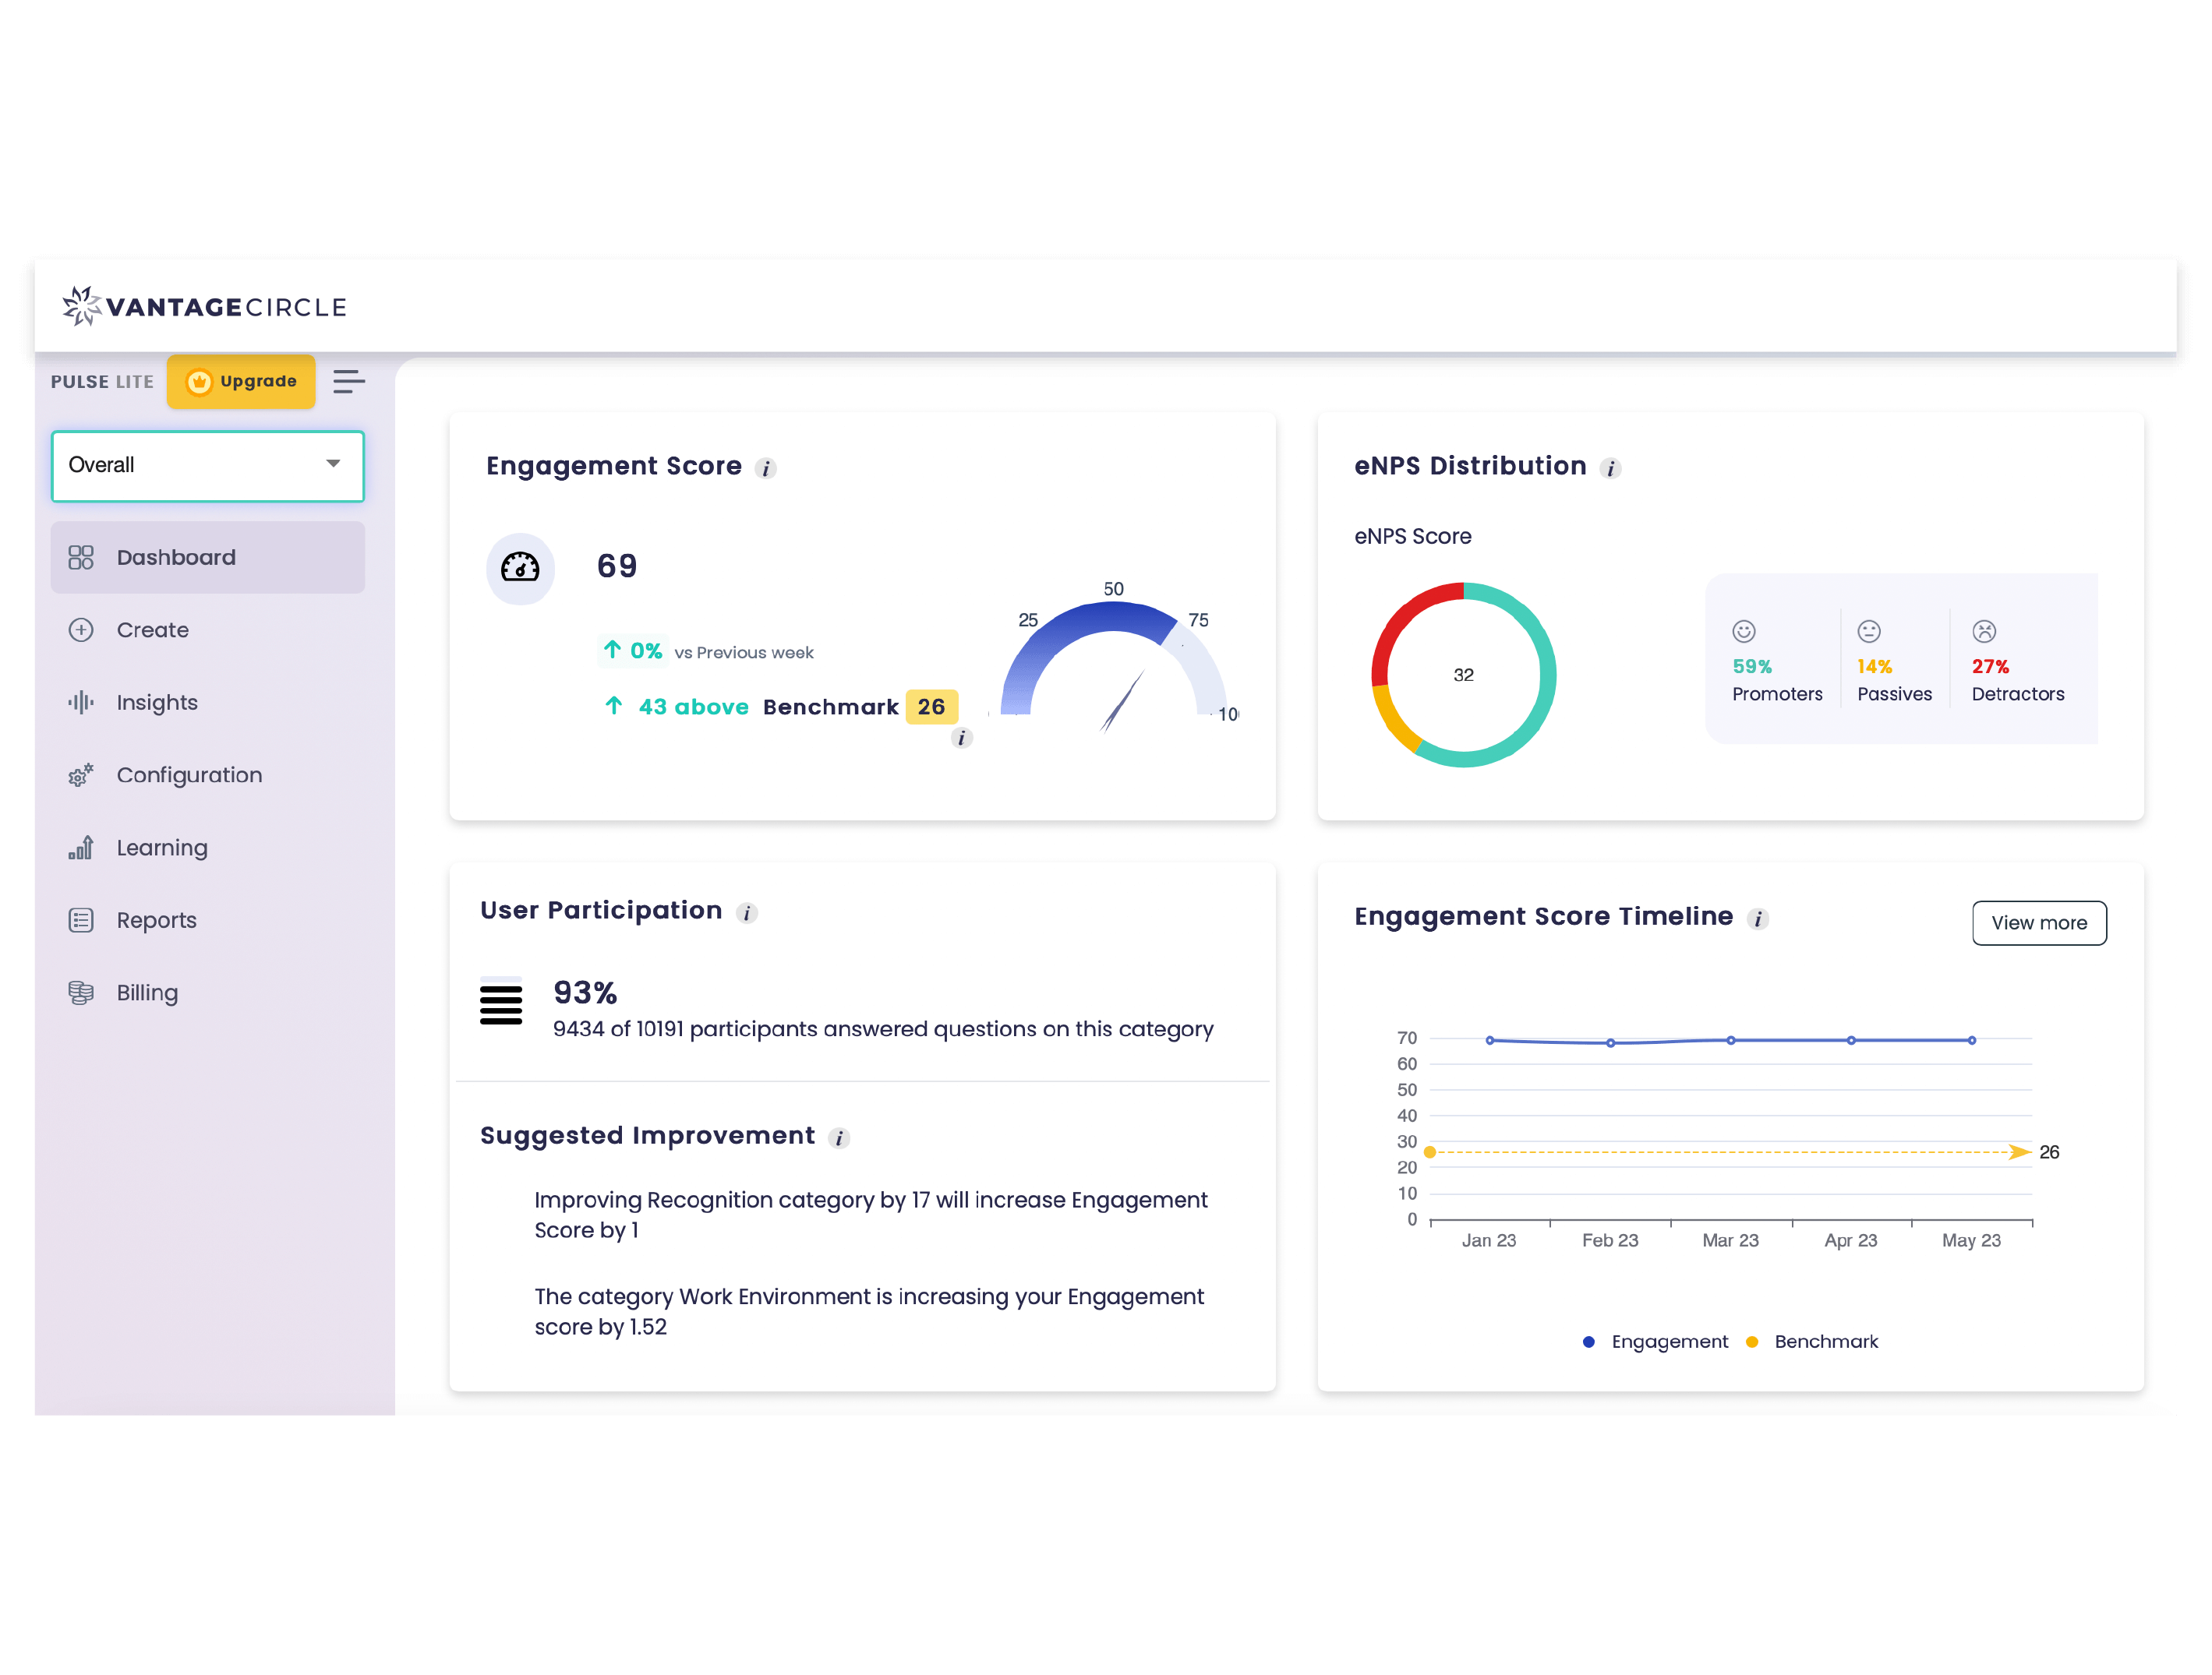Screen dimensions: 2212x1675
Task: Click the Promoters smiley face icon
Action: (x=1744, y=630)
